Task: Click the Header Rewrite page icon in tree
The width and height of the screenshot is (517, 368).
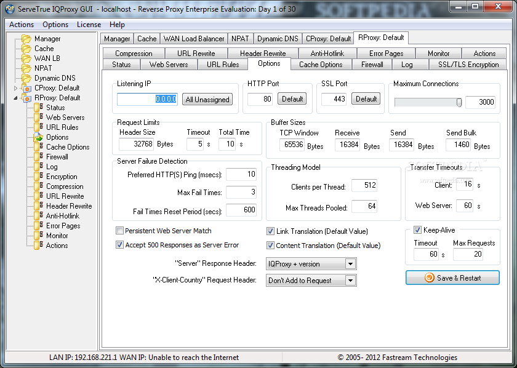Action: (38, 206)
